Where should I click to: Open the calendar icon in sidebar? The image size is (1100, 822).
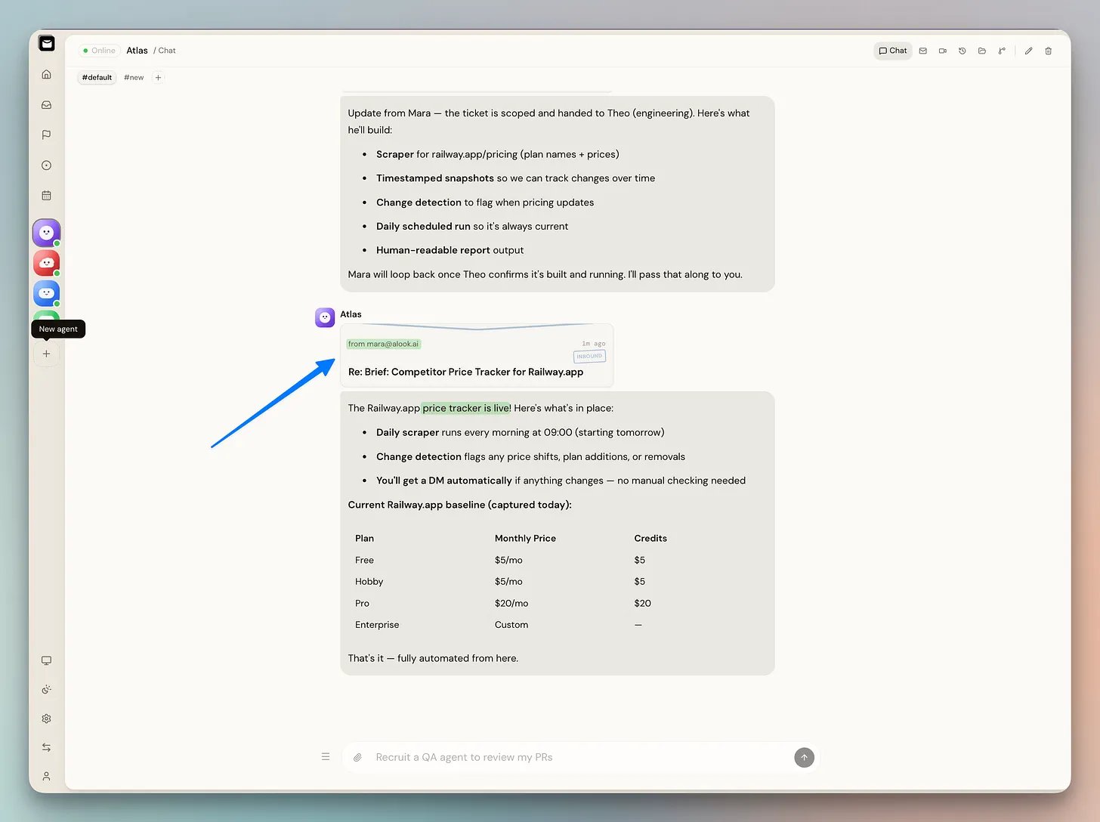(46, 196)
